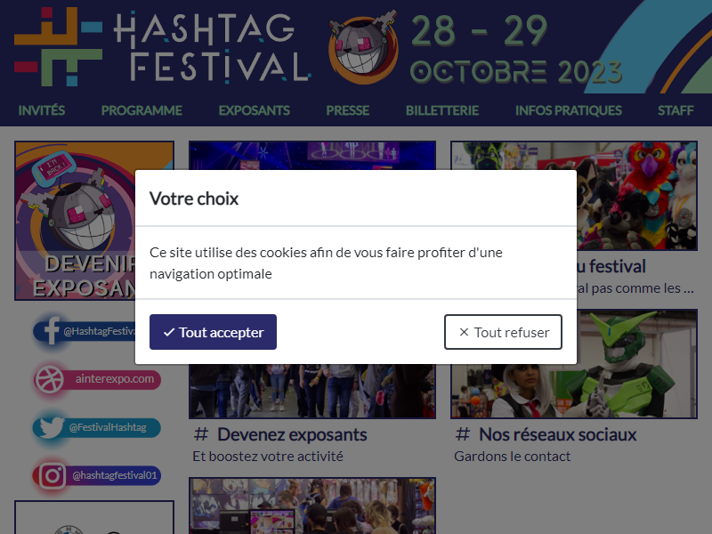Click the Hashtag Festival logo icon

58,47
